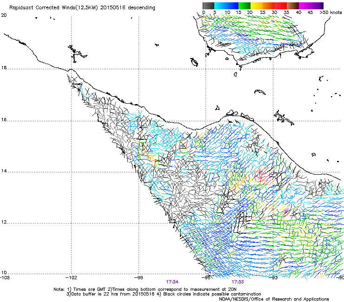
Task: Click the '>50 knots' legend label
Action: (x=331, y=12)
